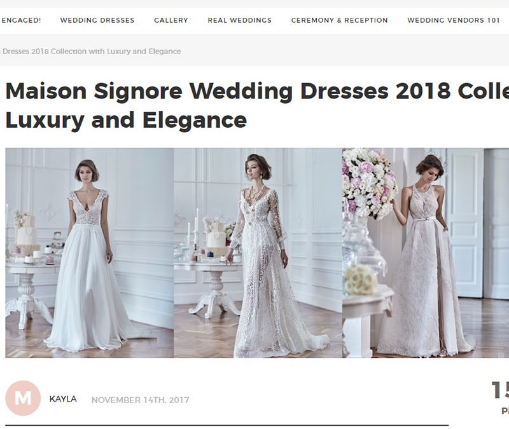Open Ceremony & Reception menu
The width and height of the screenshot is (509, 429).
[339, 20]
